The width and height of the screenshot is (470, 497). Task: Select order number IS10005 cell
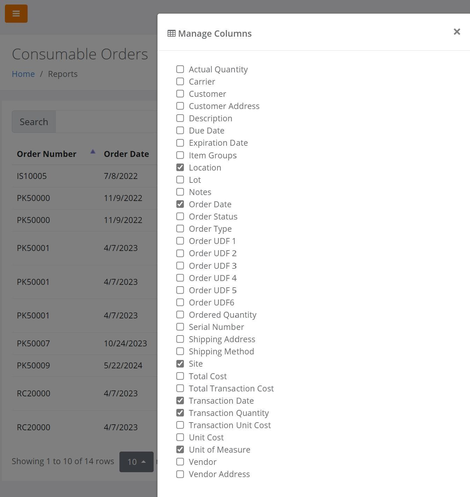click(x=32, y=176)
